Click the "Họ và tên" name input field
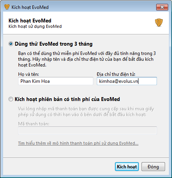The width and height of the screenshot is (172, 178). tap(56, 81)
